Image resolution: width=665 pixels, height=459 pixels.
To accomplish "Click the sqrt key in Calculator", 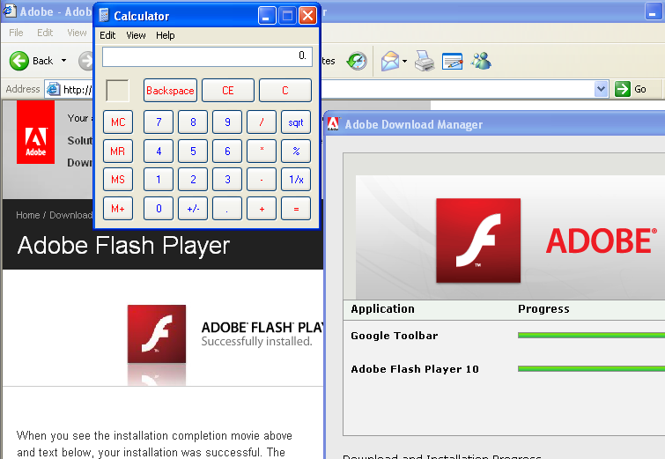I will tap(296, 122).
